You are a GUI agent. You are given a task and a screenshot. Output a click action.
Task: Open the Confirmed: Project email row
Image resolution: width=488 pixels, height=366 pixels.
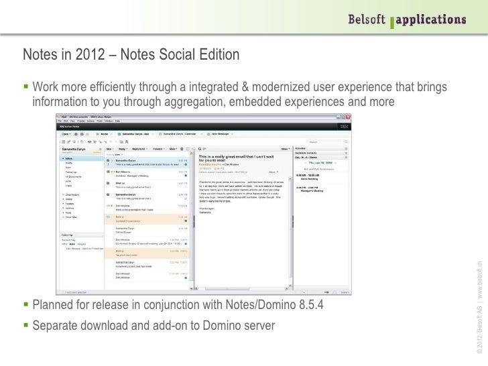147,242
